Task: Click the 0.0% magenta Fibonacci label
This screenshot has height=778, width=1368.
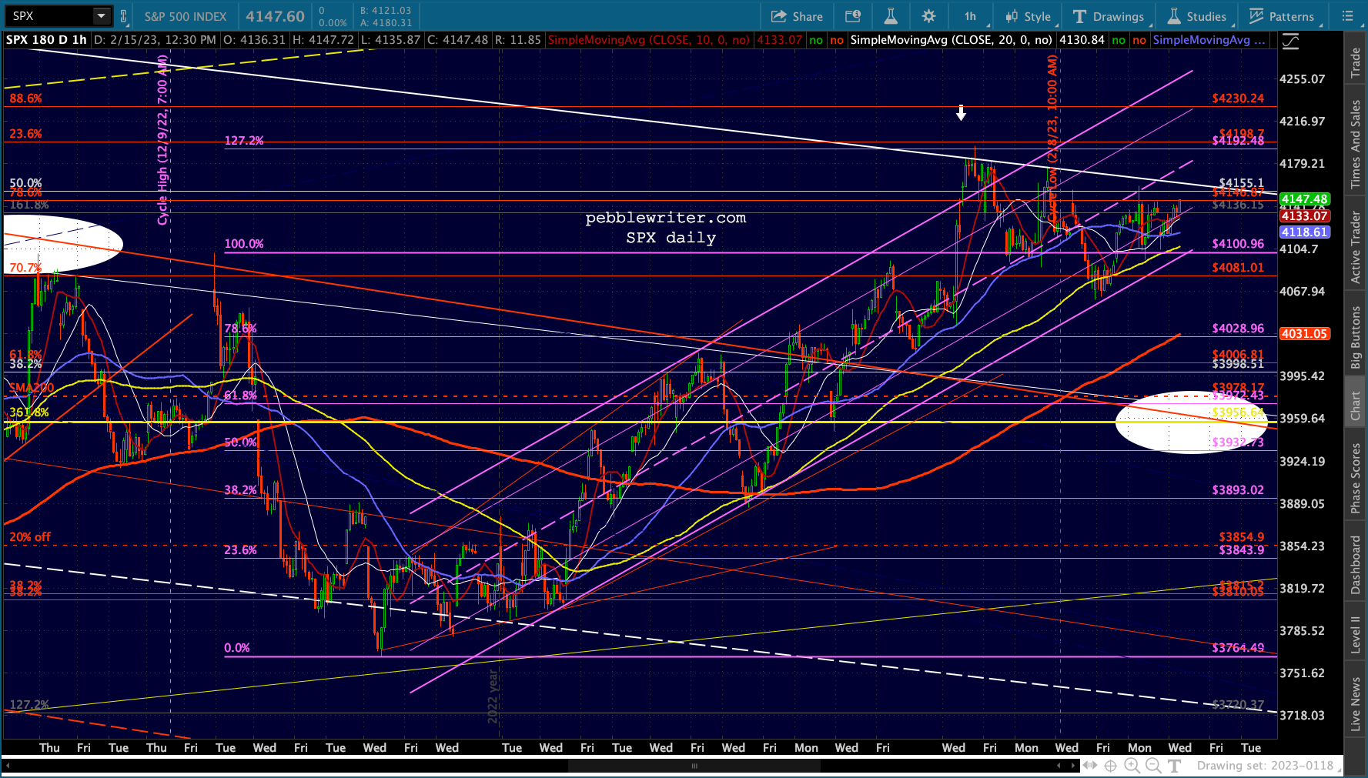Action: tap(237, 648)
